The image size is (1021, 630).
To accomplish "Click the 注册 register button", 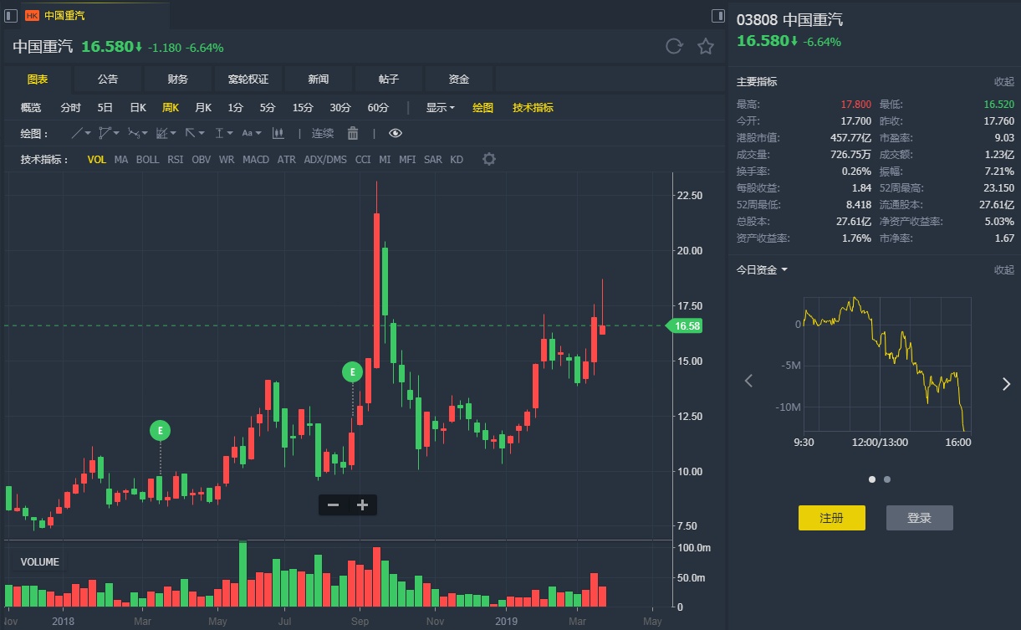I will 832,518.
